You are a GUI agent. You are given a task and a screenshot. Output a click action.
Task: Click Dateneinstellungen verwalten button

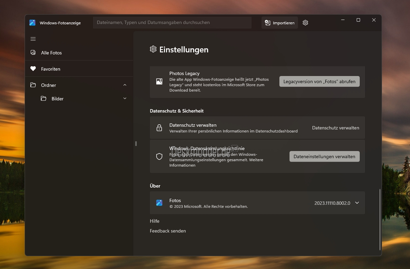(324, 156)
